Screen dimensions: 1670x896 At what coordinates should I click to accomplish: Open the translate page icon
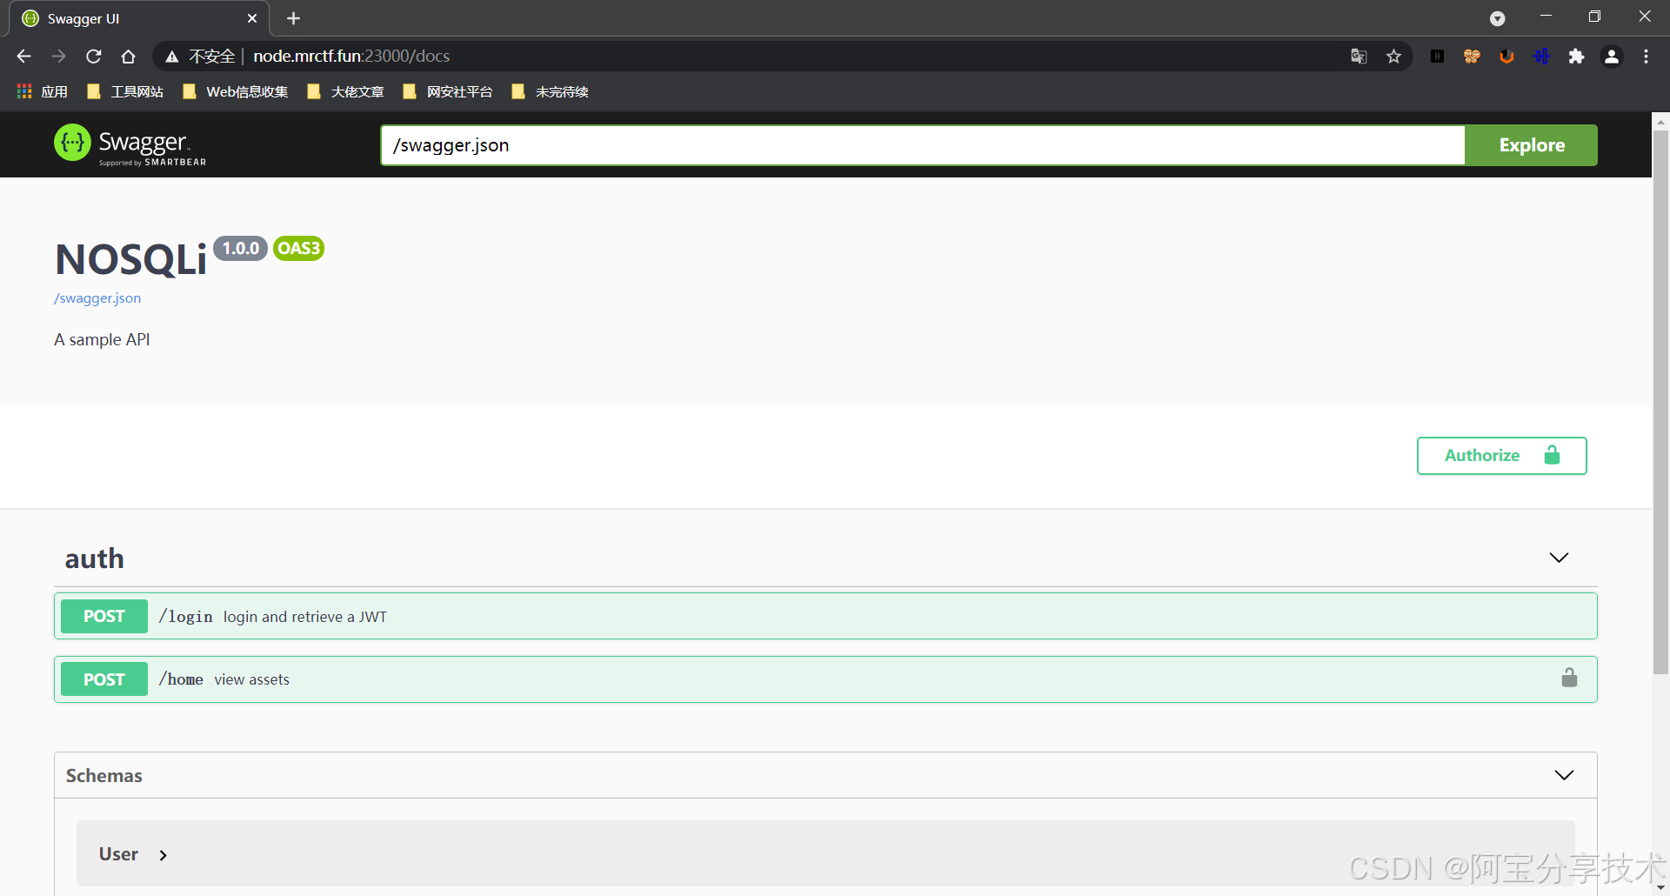coord(1359,57)
